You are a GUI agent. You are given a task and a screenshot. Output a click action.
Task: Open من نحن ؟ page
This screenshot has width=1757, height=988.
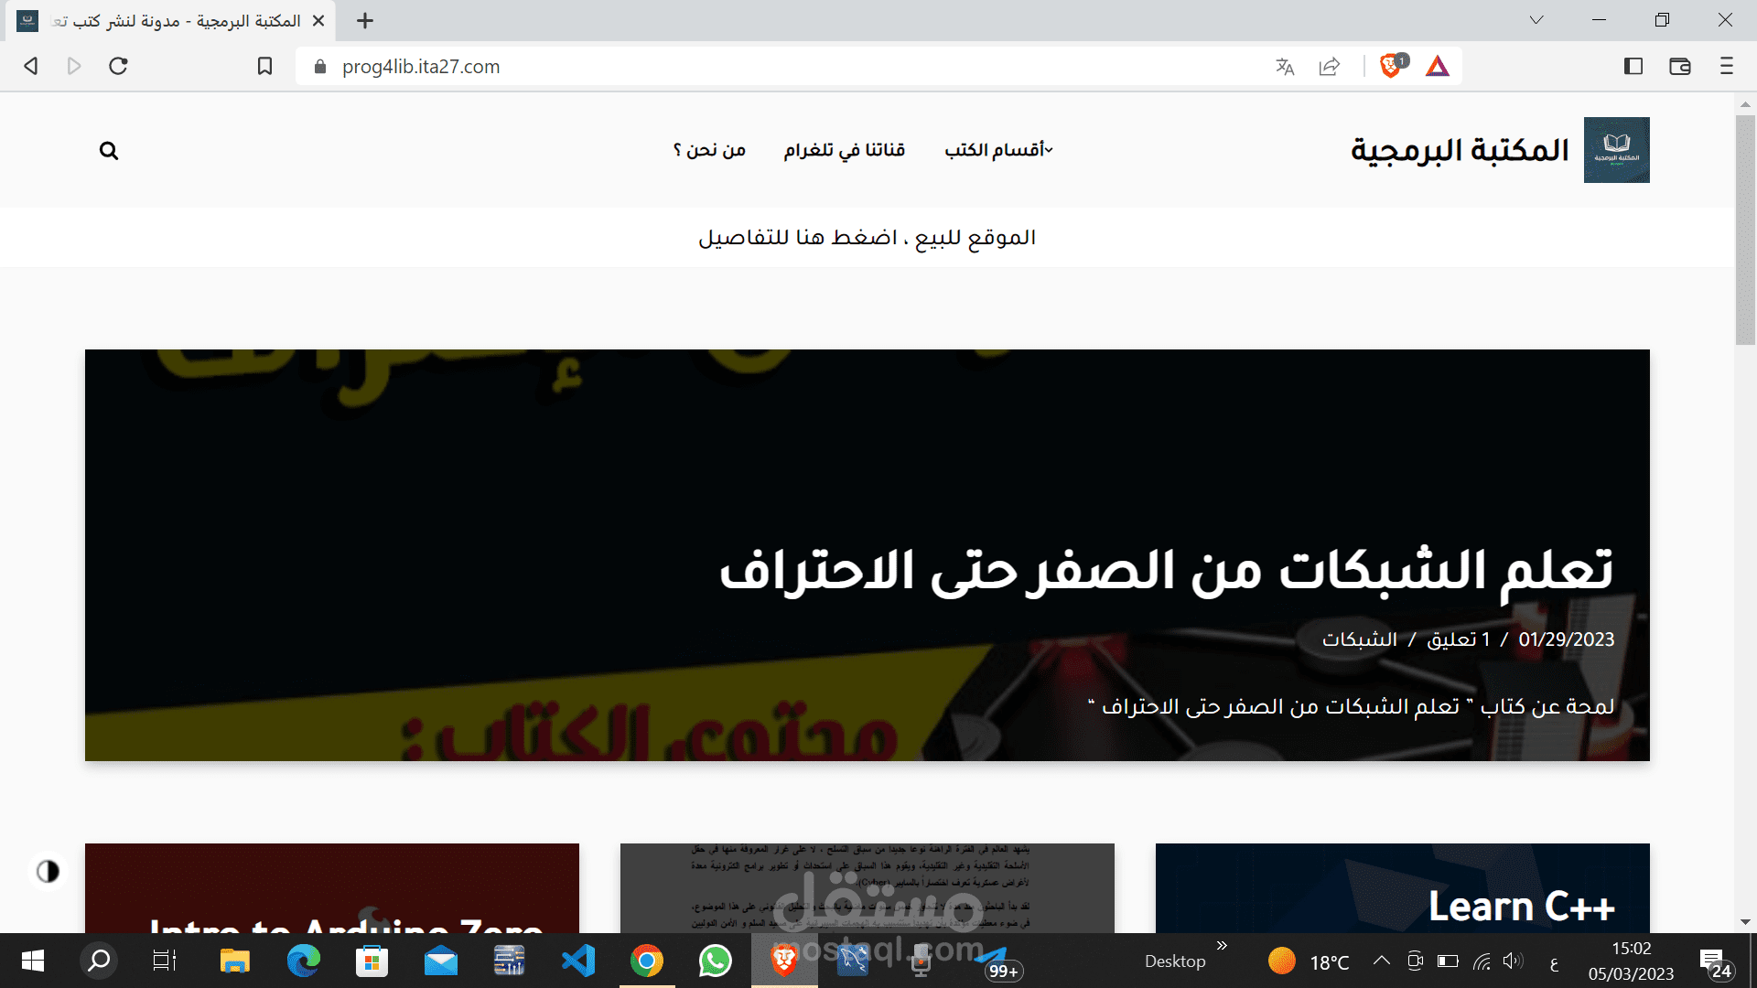(x=709, y=150)
